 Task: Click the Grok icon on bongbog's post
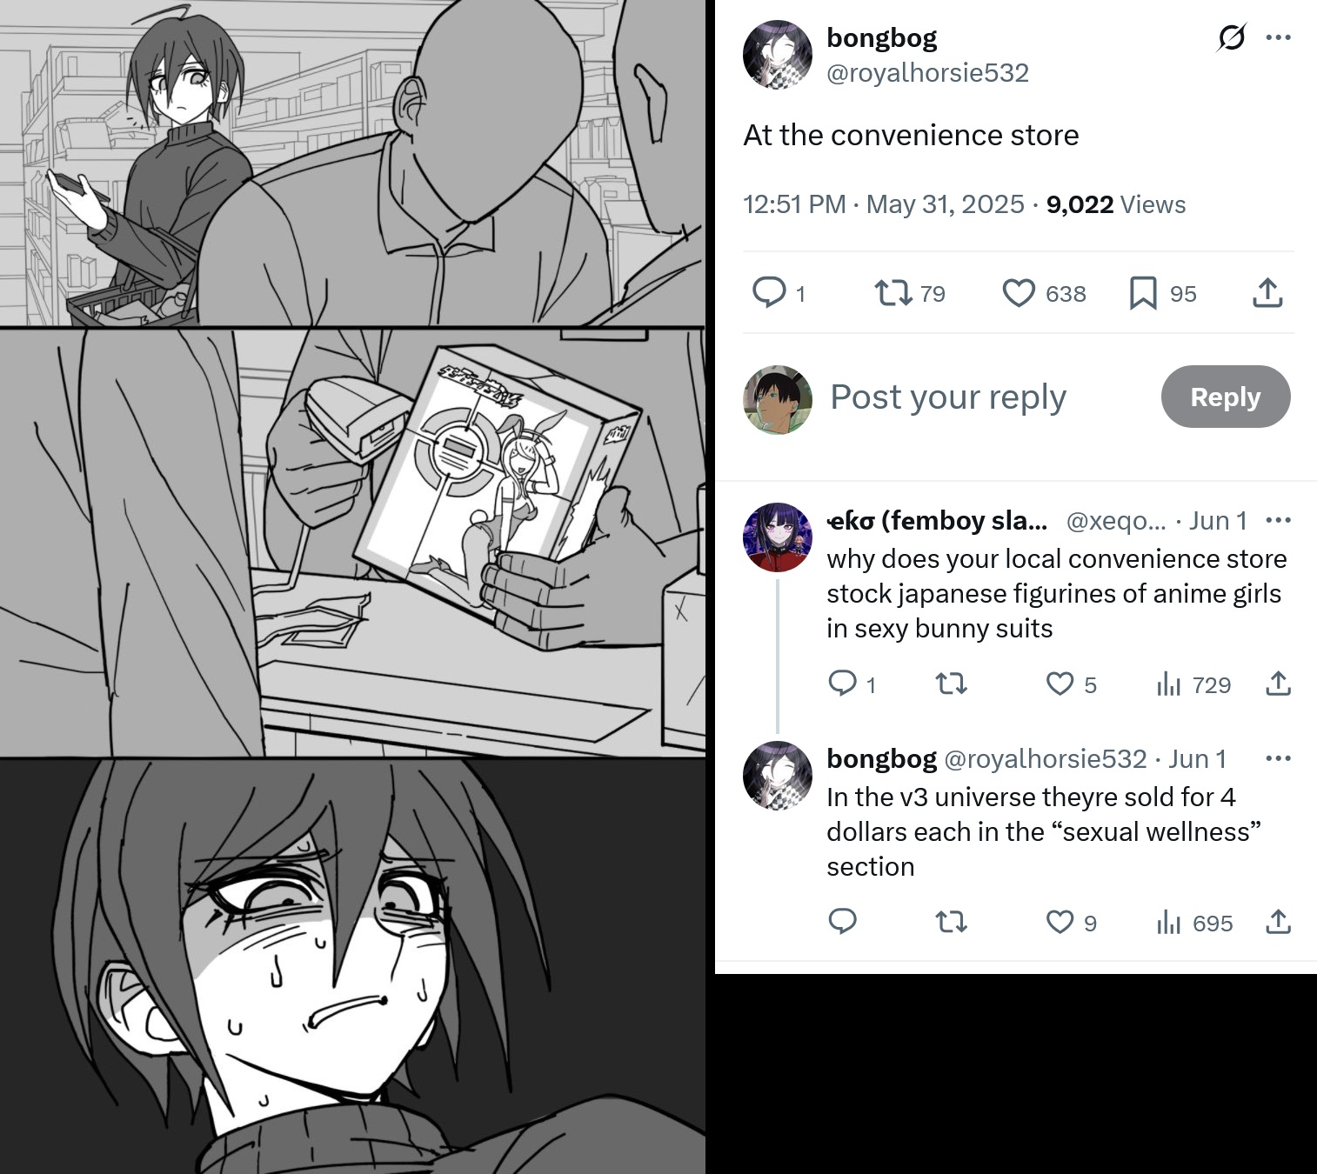pos(1231,37)
